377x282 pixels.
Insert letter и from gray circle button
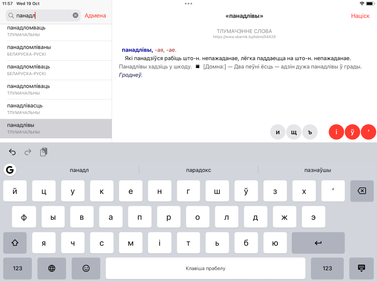[278, 132]
